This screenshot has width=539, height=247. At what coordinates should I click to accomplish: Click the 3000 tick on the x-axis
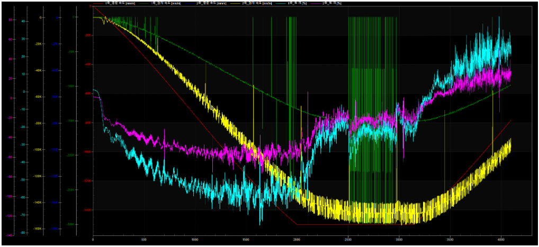coord(399,239)
